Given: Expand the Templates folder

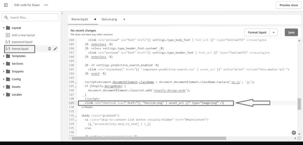Looking at the screenshot, I should click(4, 56).
